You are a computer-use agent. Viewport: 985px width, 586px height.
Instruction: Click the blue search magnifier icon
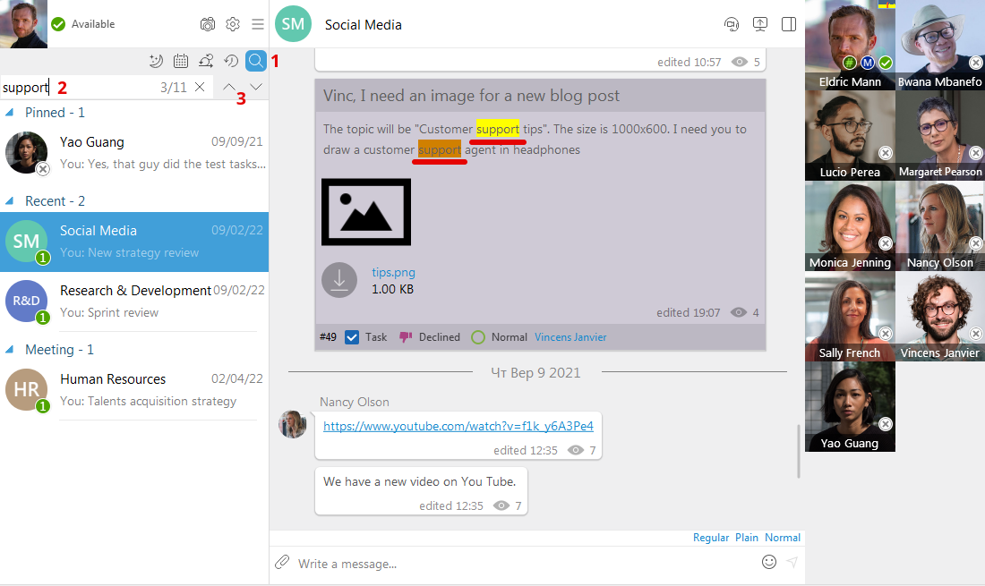coord(255,61)
